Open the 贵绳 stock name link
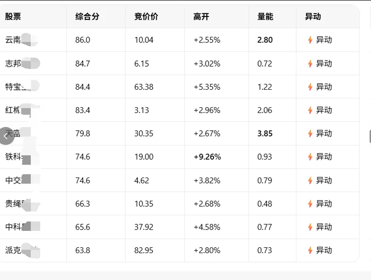This screenshot has width=371, height=280. click(23, 204)
